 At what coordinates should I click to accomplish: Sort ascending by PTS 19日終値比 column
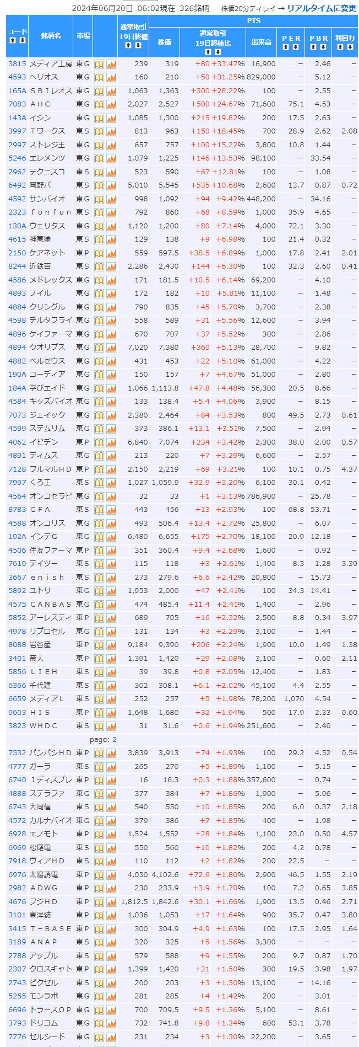pos(208,52)
